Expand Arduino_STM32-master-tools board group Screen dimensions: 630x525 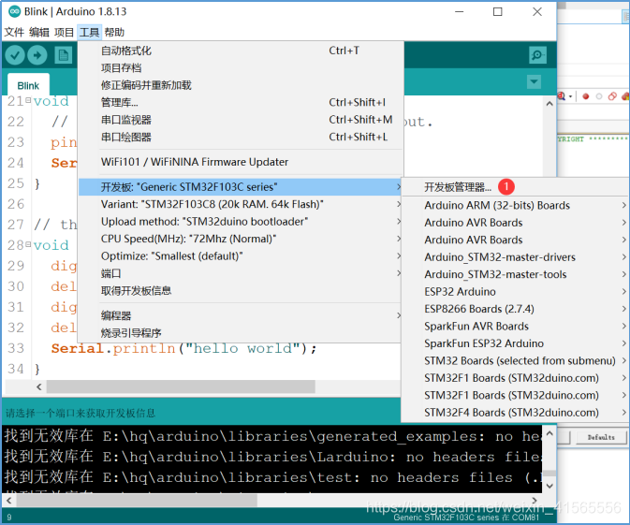tap(515, 274)
